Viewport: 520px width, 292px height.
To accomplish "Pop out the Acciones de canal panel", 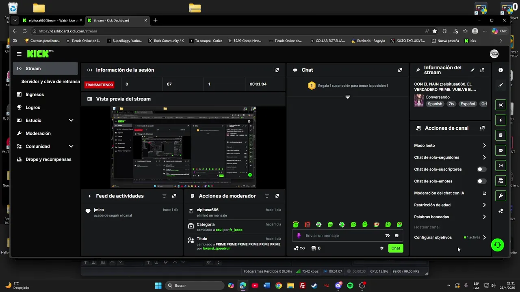I will click(x=482, y=128).
